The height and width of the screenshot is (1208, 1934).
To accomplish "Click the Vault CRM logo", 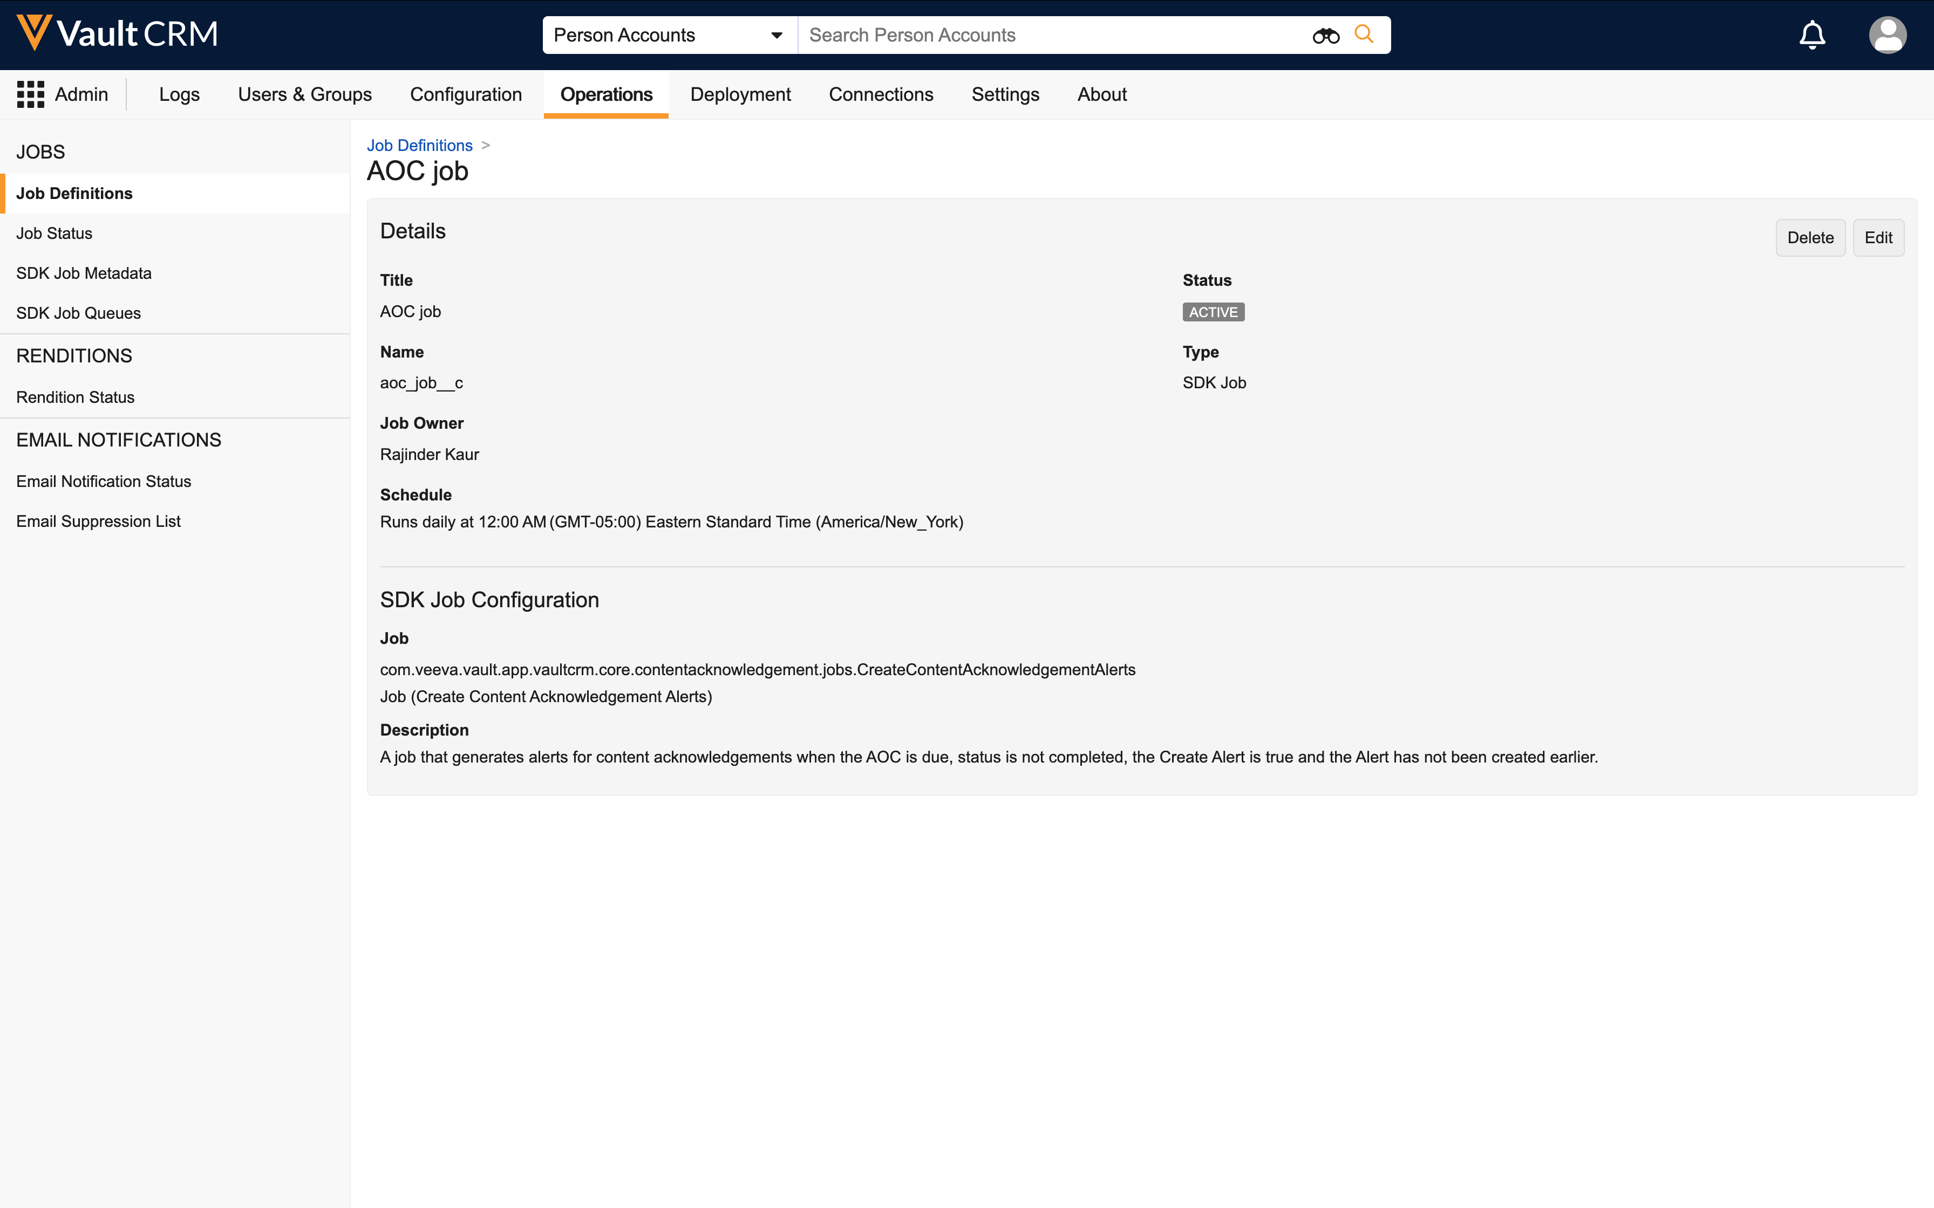I will click(x=117, y=33).
